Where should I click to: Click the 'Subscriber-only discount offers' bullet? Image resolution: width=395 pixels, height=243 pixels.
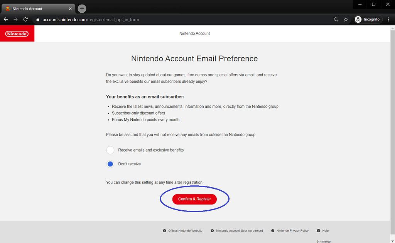click(138, 113)
